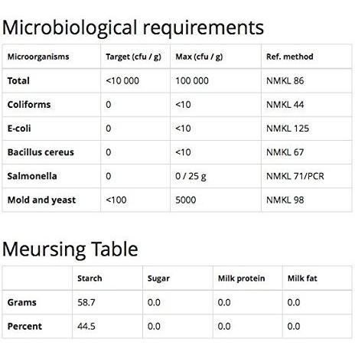This screenshot has height=355, width=355.
Task: Click the E-coli row label
Action: (19, 129)
